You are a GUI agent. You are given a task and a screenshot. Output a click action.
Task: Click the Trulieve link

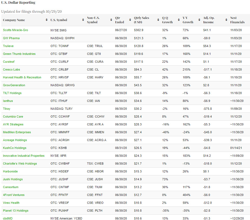[8, 46]
